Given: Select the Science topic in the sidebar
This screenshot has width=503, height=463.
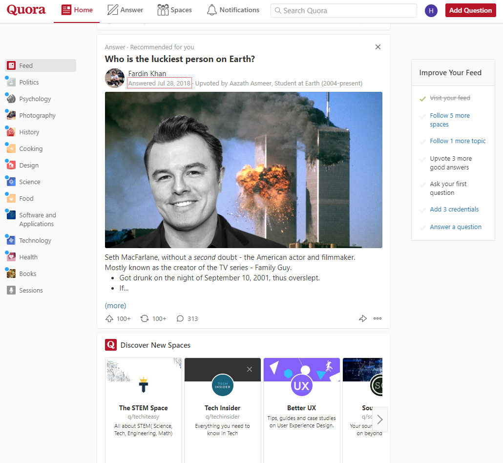Looking at the screenshot, I should pos(29,182).
